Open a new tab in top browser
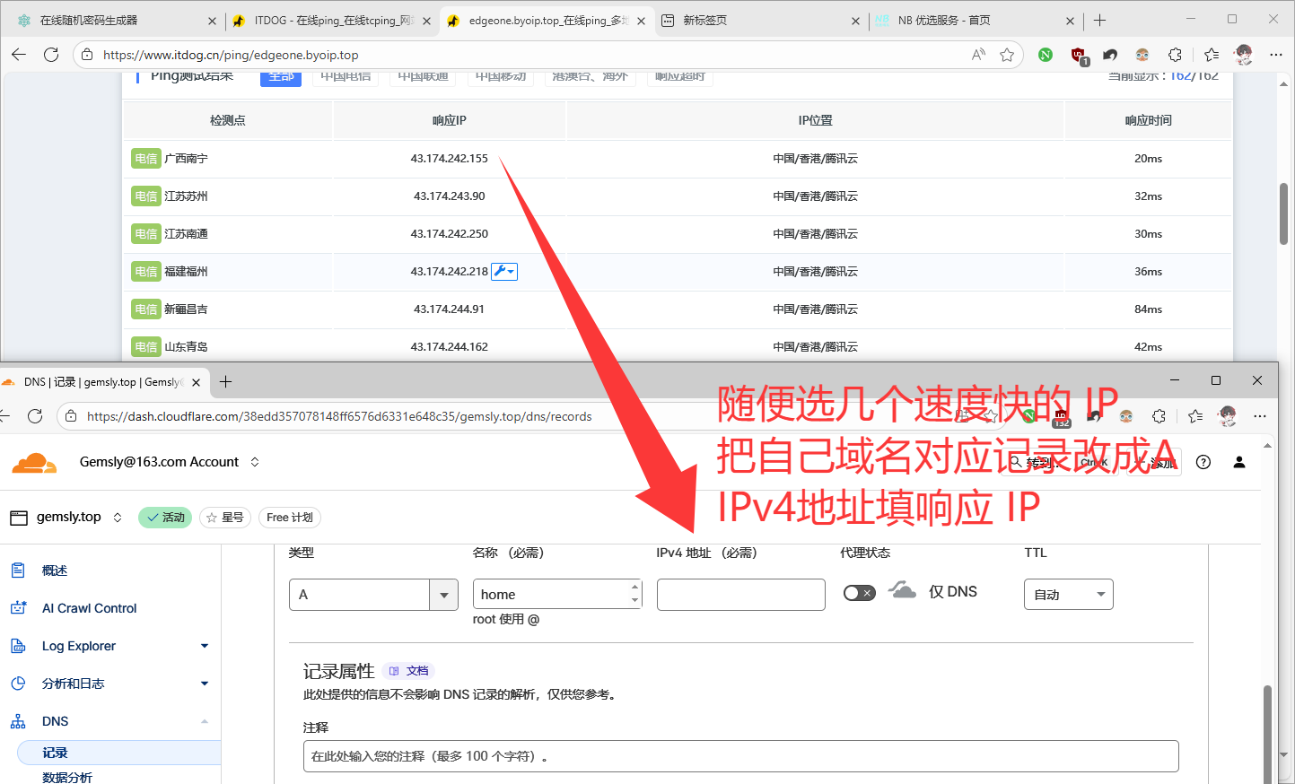 tap(1099, 20)
